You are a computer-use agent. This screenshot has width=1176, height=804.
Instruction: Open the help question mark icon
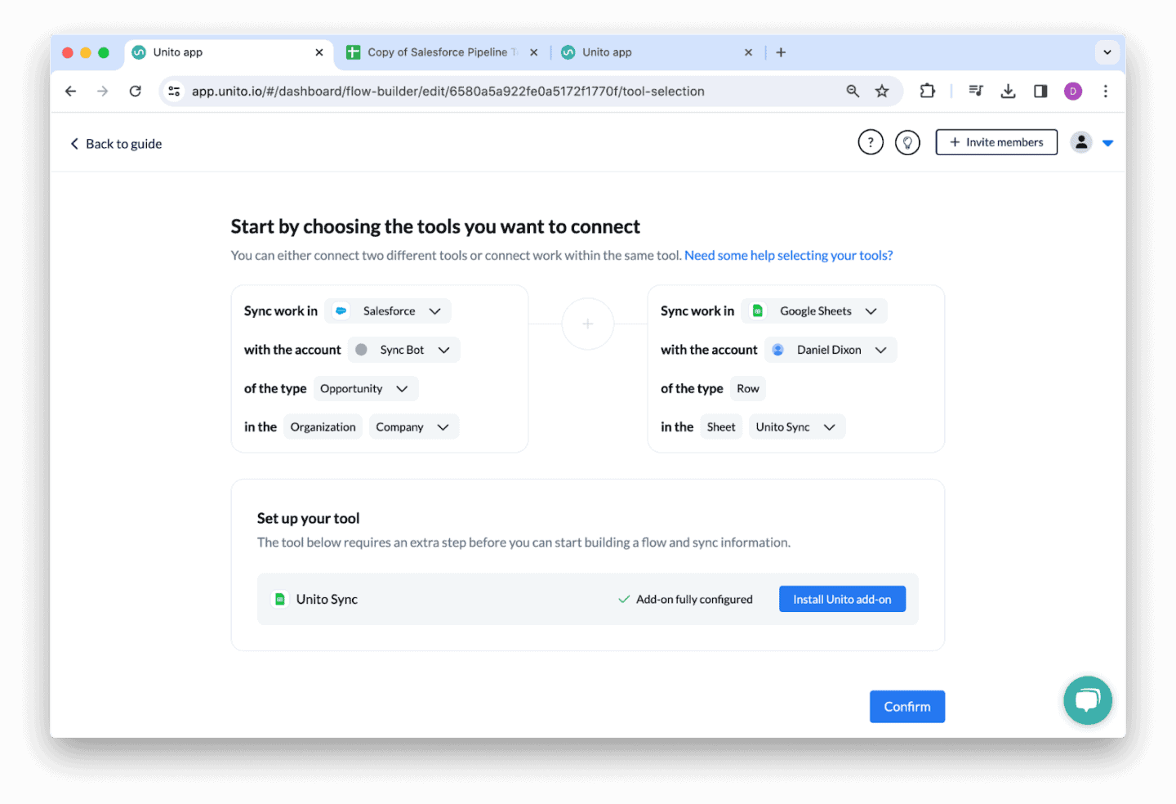point(871,141)
